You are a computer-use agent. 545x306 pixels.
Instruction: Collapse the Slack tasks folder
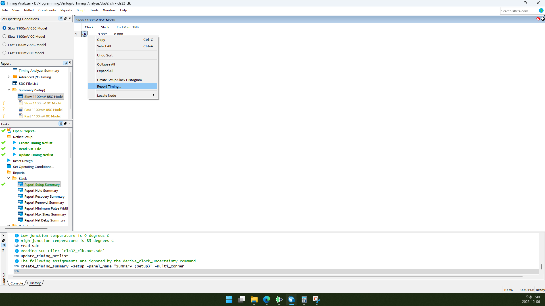point(9,178)
